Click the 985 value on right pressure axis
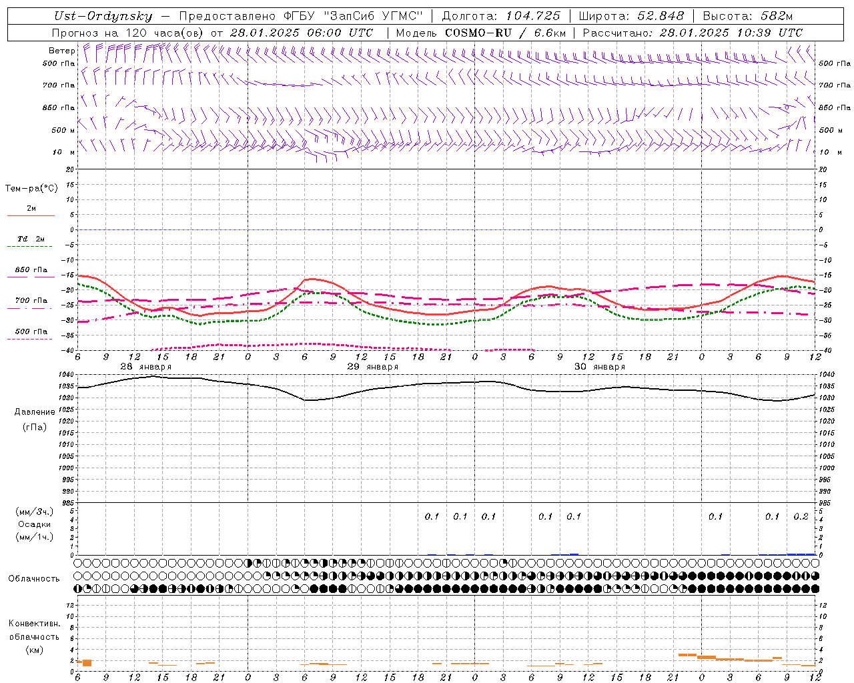 tap(825, 503)
